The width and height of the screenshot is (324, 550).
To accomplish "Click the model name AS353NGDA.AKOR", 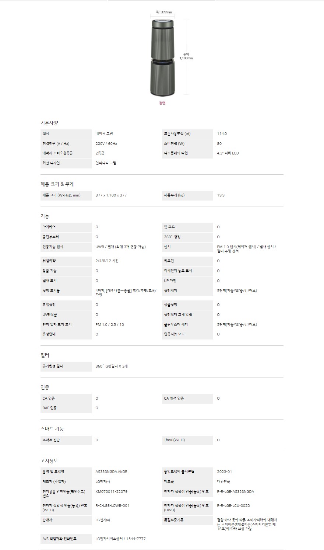I will (112, 472).
